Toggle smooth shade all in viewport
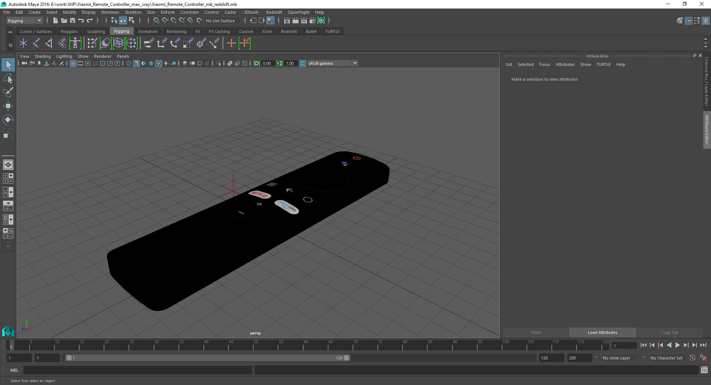 pos(136,64)
